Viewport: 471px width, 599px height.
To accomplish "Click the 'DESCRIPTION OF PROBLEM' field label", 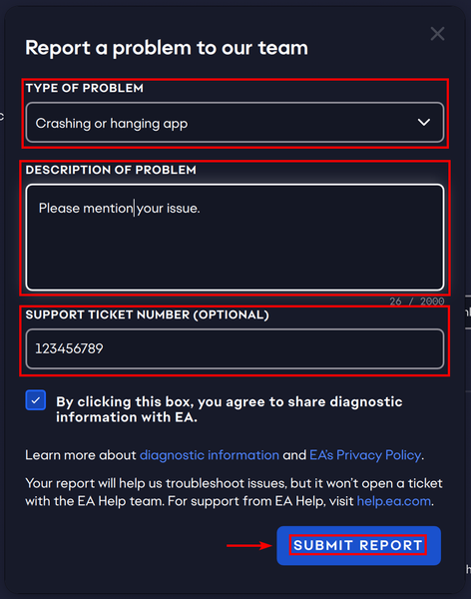I will click(x=111, y=170).
